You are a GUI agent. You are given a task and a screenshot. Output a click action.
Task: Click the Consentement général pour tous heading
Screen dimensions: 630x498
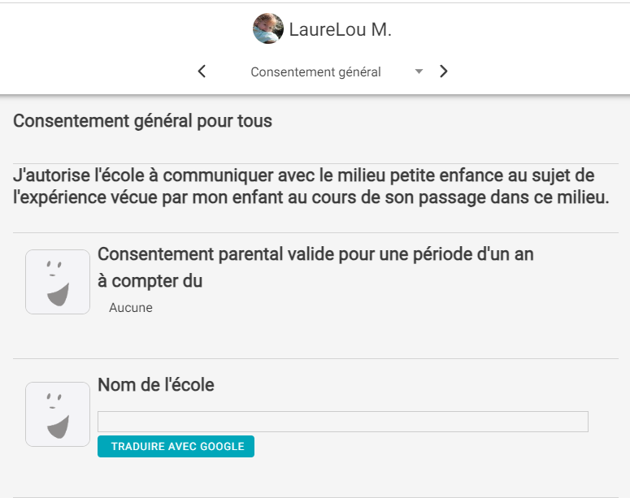[142, 121]
